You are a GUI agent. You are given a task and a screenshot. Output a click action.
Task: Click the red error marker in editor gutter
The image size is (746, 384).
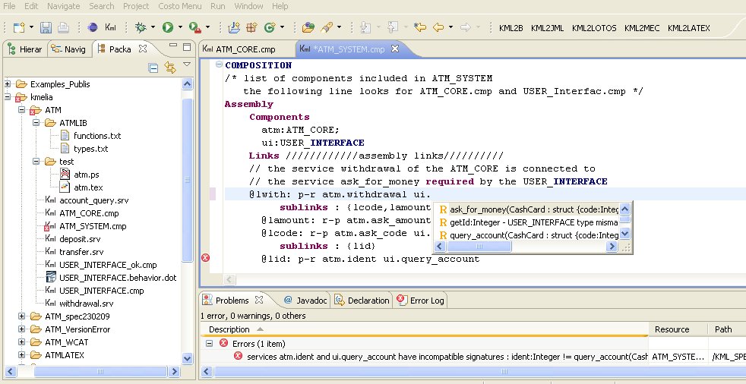click(205, 258)
